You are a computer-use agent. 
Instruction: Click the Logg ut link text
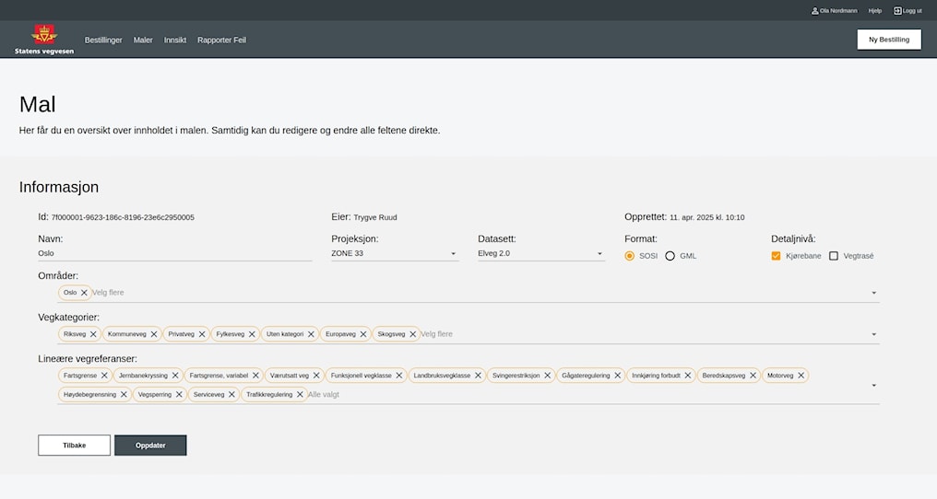pyautogui.click(x=912, y=11)
